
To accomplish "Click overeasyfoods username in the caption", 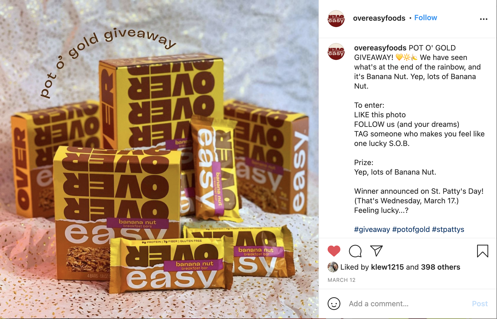I will (380, 48).
